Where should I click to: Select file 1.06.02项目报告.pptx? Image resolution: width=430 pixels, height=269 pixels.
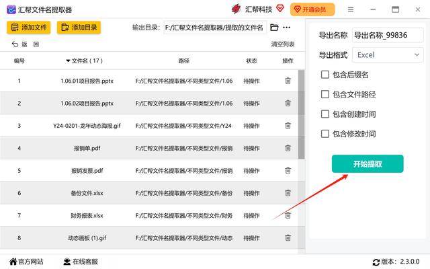click(x=87, y=104)
